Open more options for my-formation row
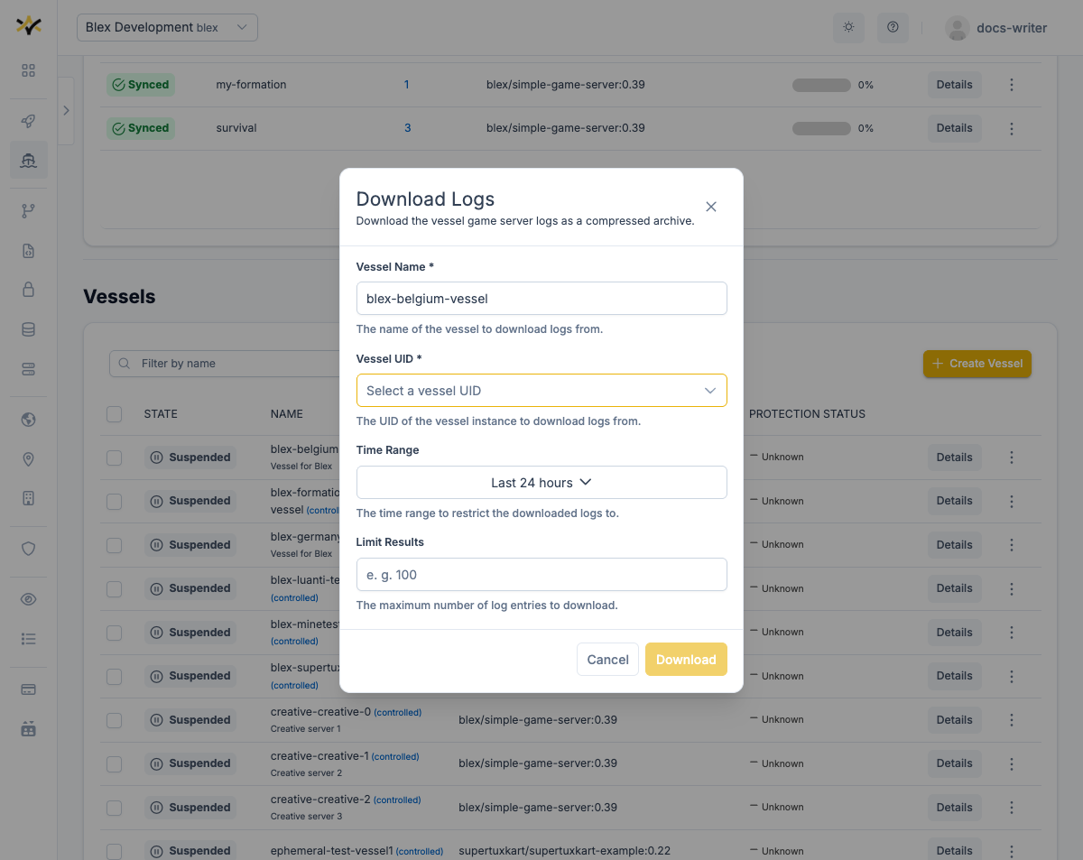This screenshot has width=1083, height=860. point(1011,85)
